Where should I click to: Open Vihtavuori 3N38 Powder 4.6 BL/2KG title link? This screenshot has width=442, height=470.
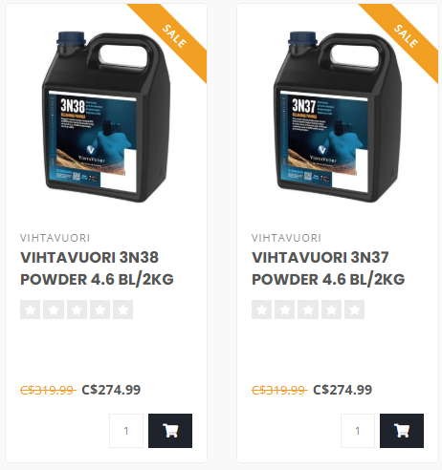pos(97,268)
